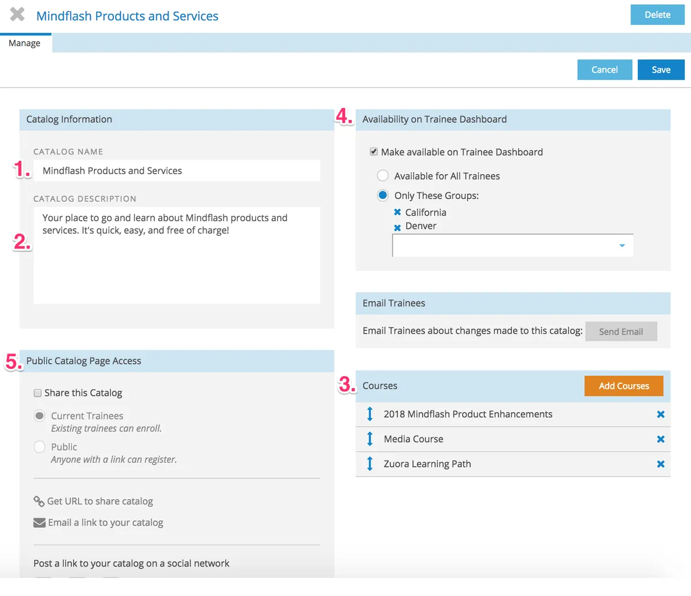Click into the Catalog Name field

coord(177,171)
